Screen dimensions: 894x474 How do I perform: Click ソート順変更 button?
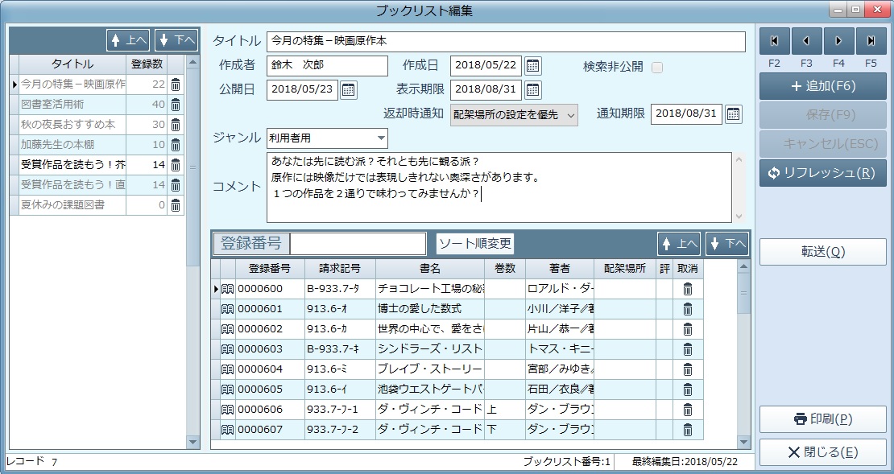(475, 244)
